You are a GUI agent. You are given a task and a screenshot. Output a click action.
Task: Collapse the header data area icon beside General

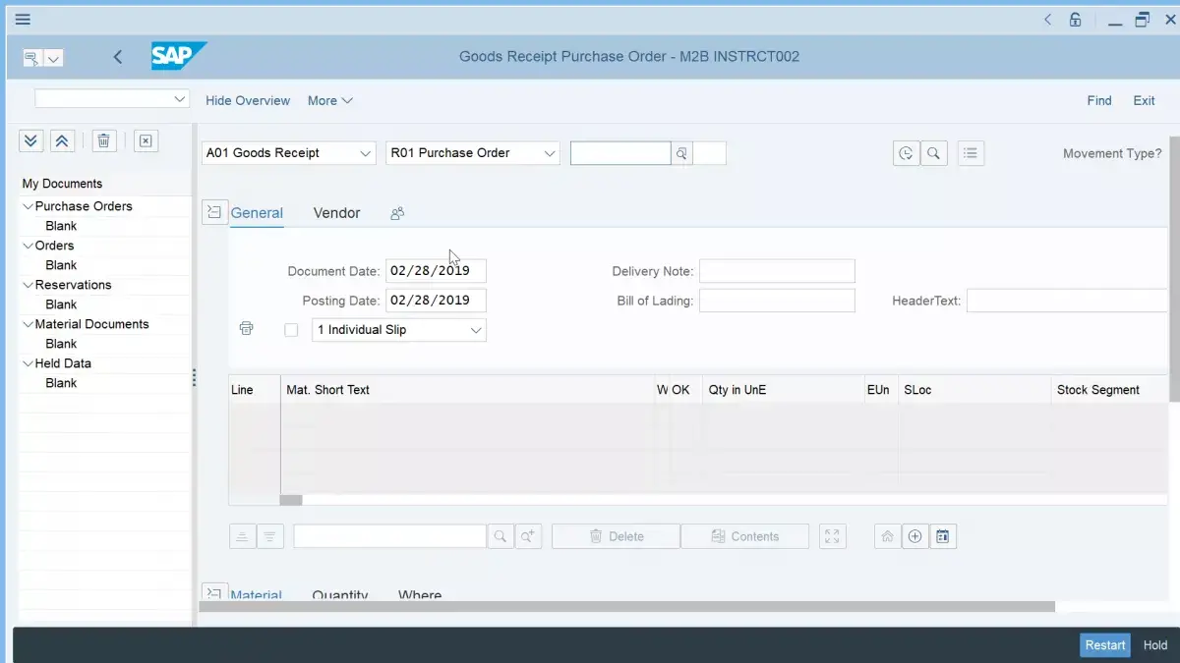click(x=214, y=212)
